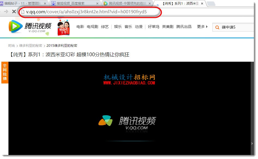Screen dimensions: 258x159
Task: Open the 动漫 navigation link
Action: [139, 27]
